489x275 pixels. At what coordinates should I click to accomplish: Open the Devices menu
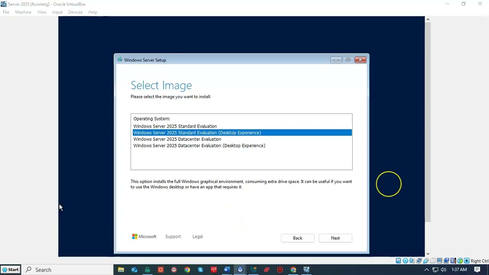click(75, 12)
